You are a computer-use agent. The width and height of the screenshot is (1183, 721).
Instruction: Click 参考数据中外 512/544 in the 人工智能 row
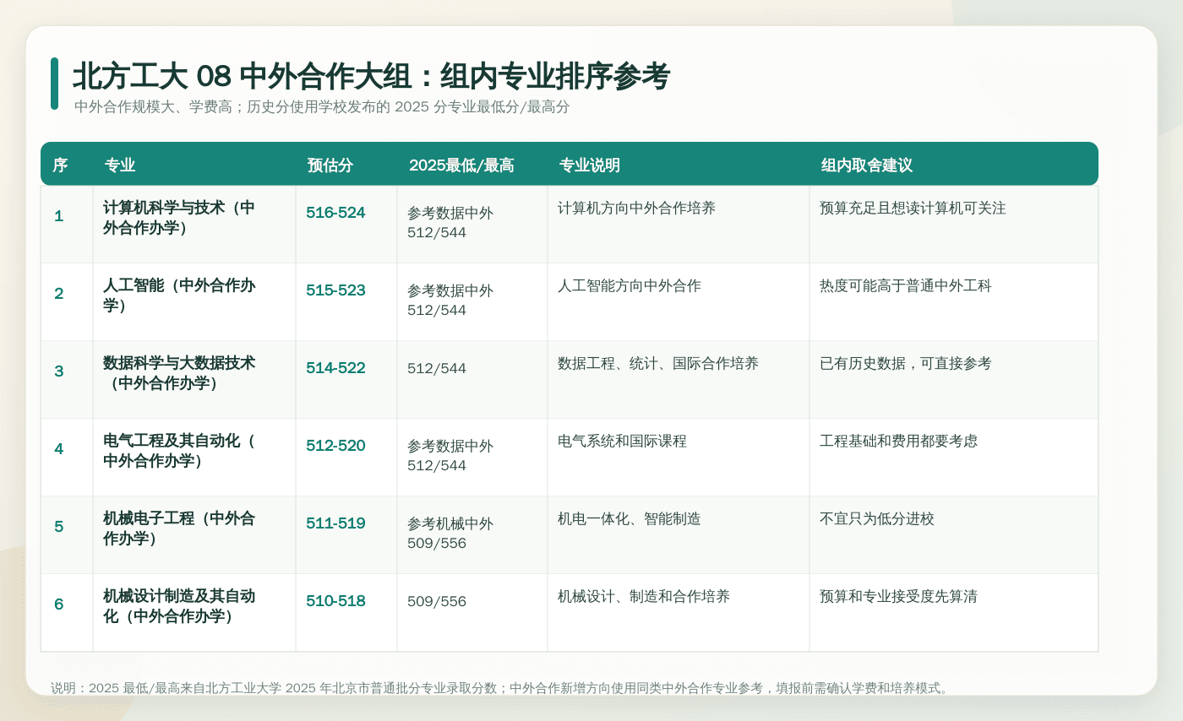(450, 301)
